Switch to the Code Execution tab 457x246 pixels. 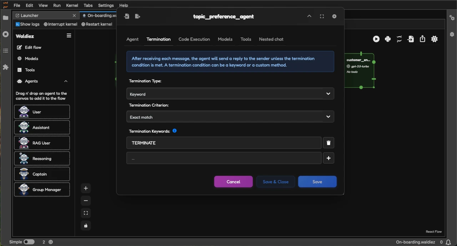pyautogui.click(x=194, y=39)
